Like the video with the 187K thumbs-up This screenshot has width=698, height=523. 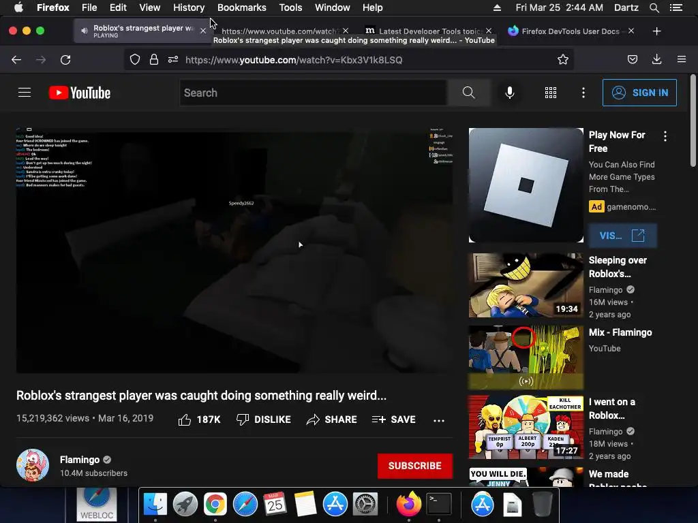tap(199, 419)
